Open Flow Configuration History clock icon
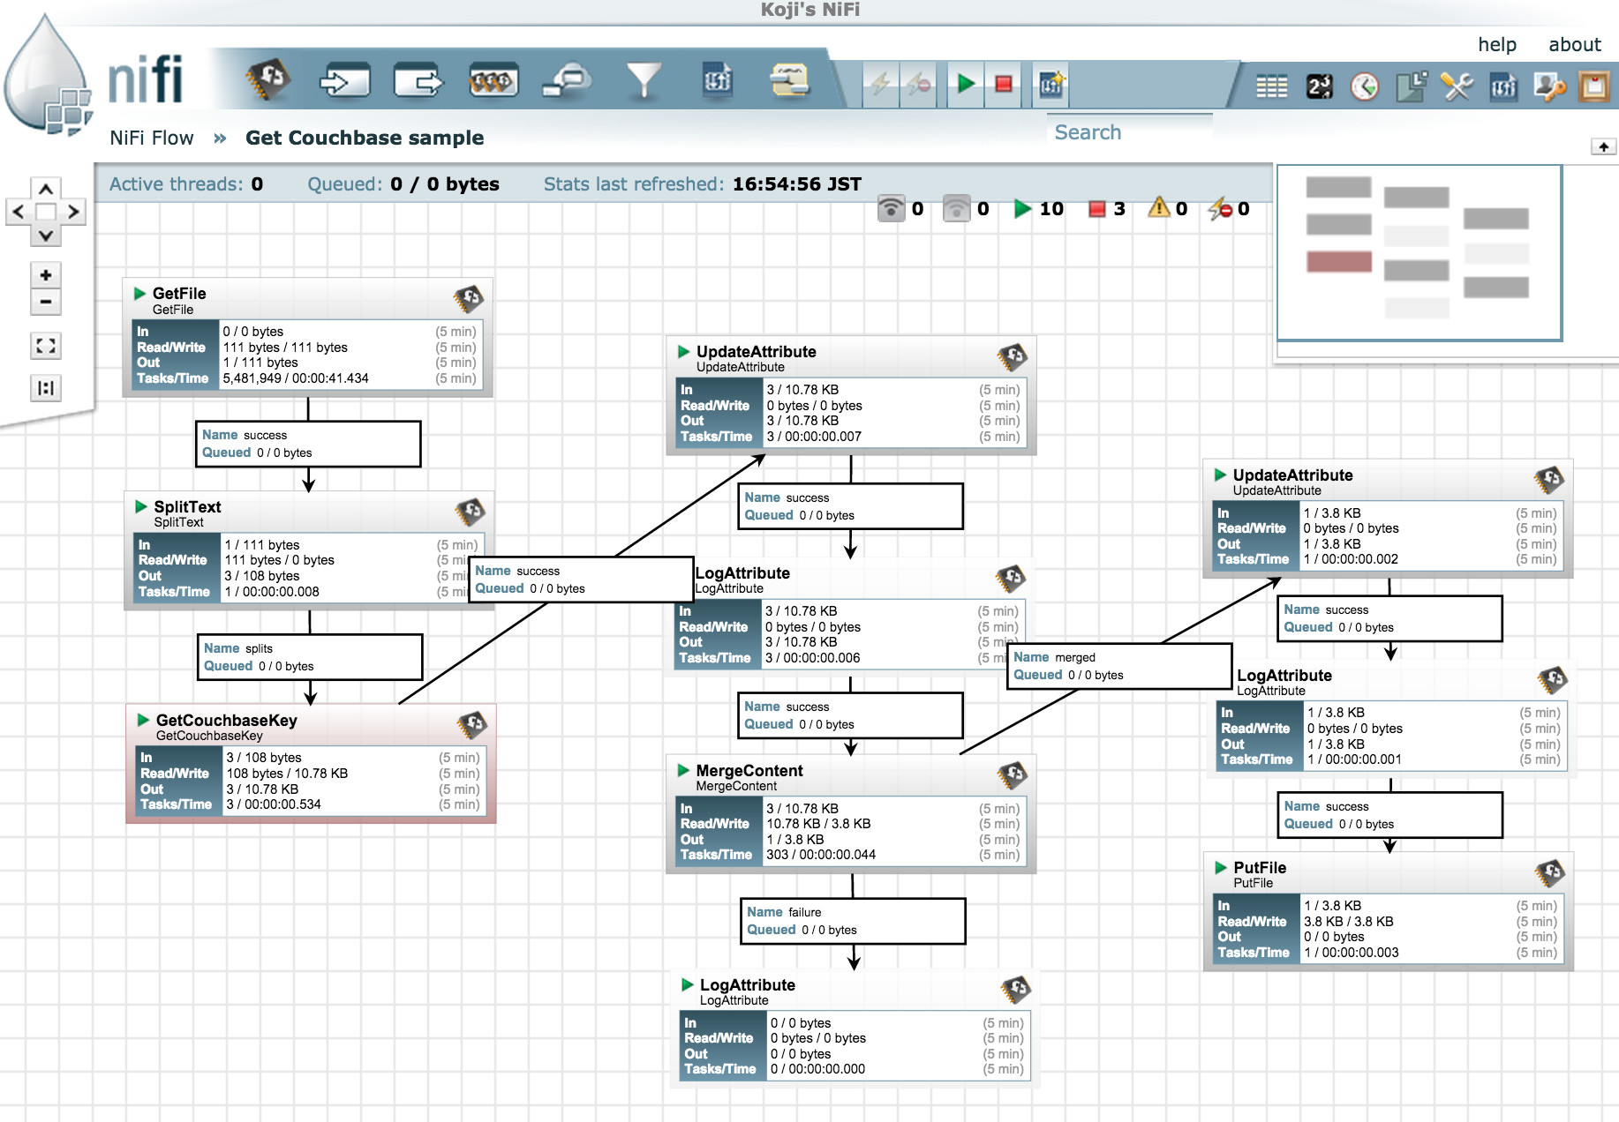 [1365, 86]
